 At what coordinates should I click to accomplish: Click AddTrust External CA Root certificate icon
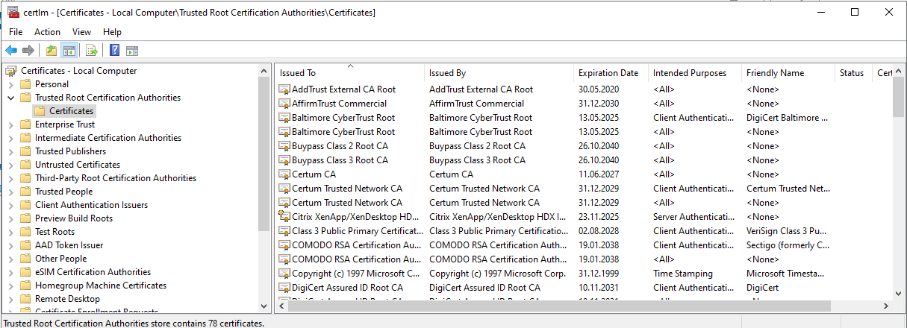pyautogui.click(x=284, y=89)
